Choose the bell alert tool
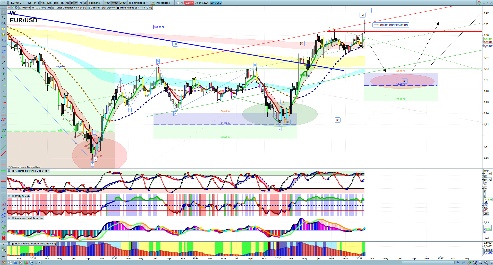This screenshot has height=265, width=493. coord(4,34)
